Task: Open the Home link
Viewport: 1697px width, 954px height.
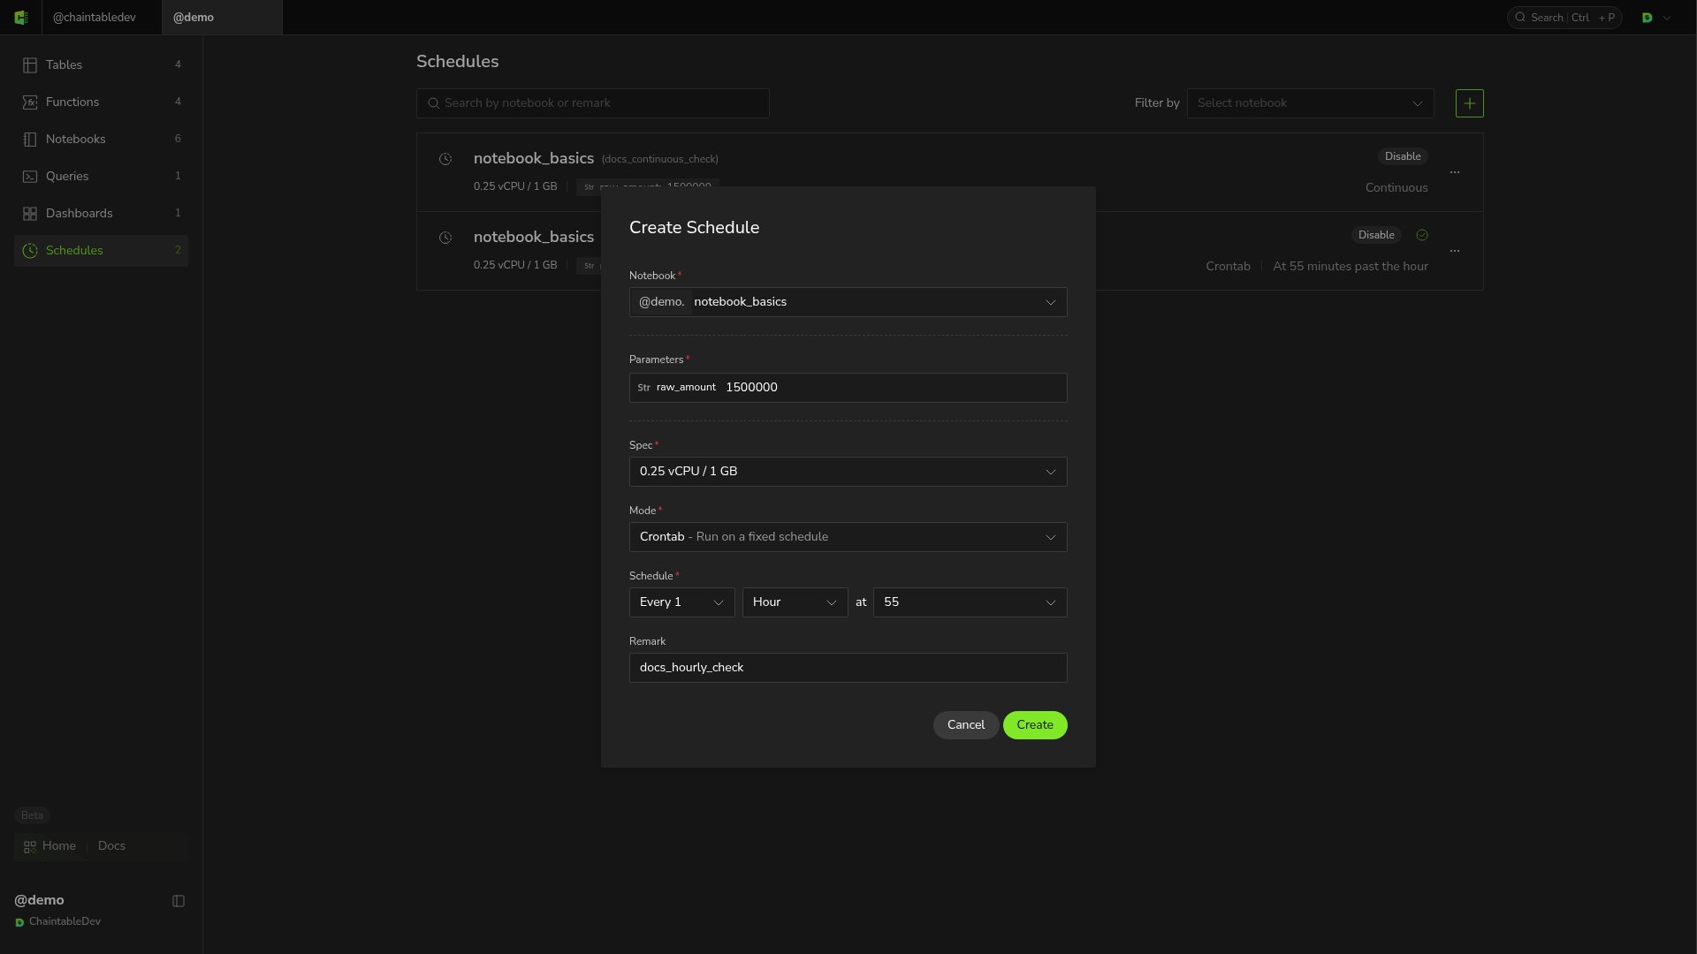Action: pyautogui.click(x=59, y=846)
